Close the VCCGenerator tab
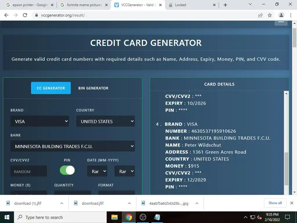Viewport: 297px width, 223px height. [160, 5]
